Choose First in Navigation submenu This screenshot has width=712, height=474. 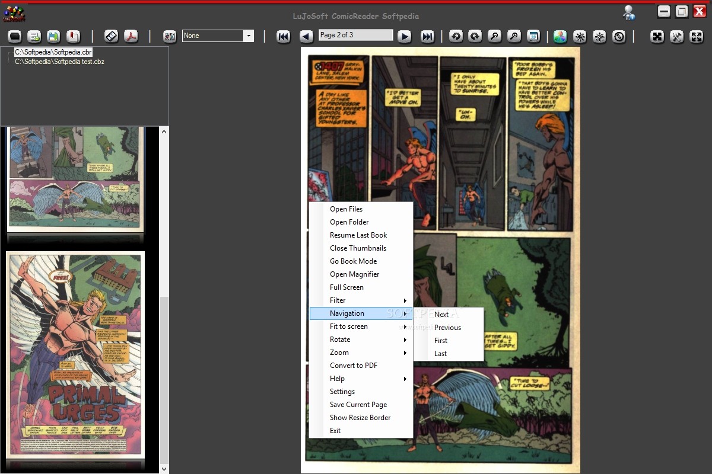click(x=449, y=341)
